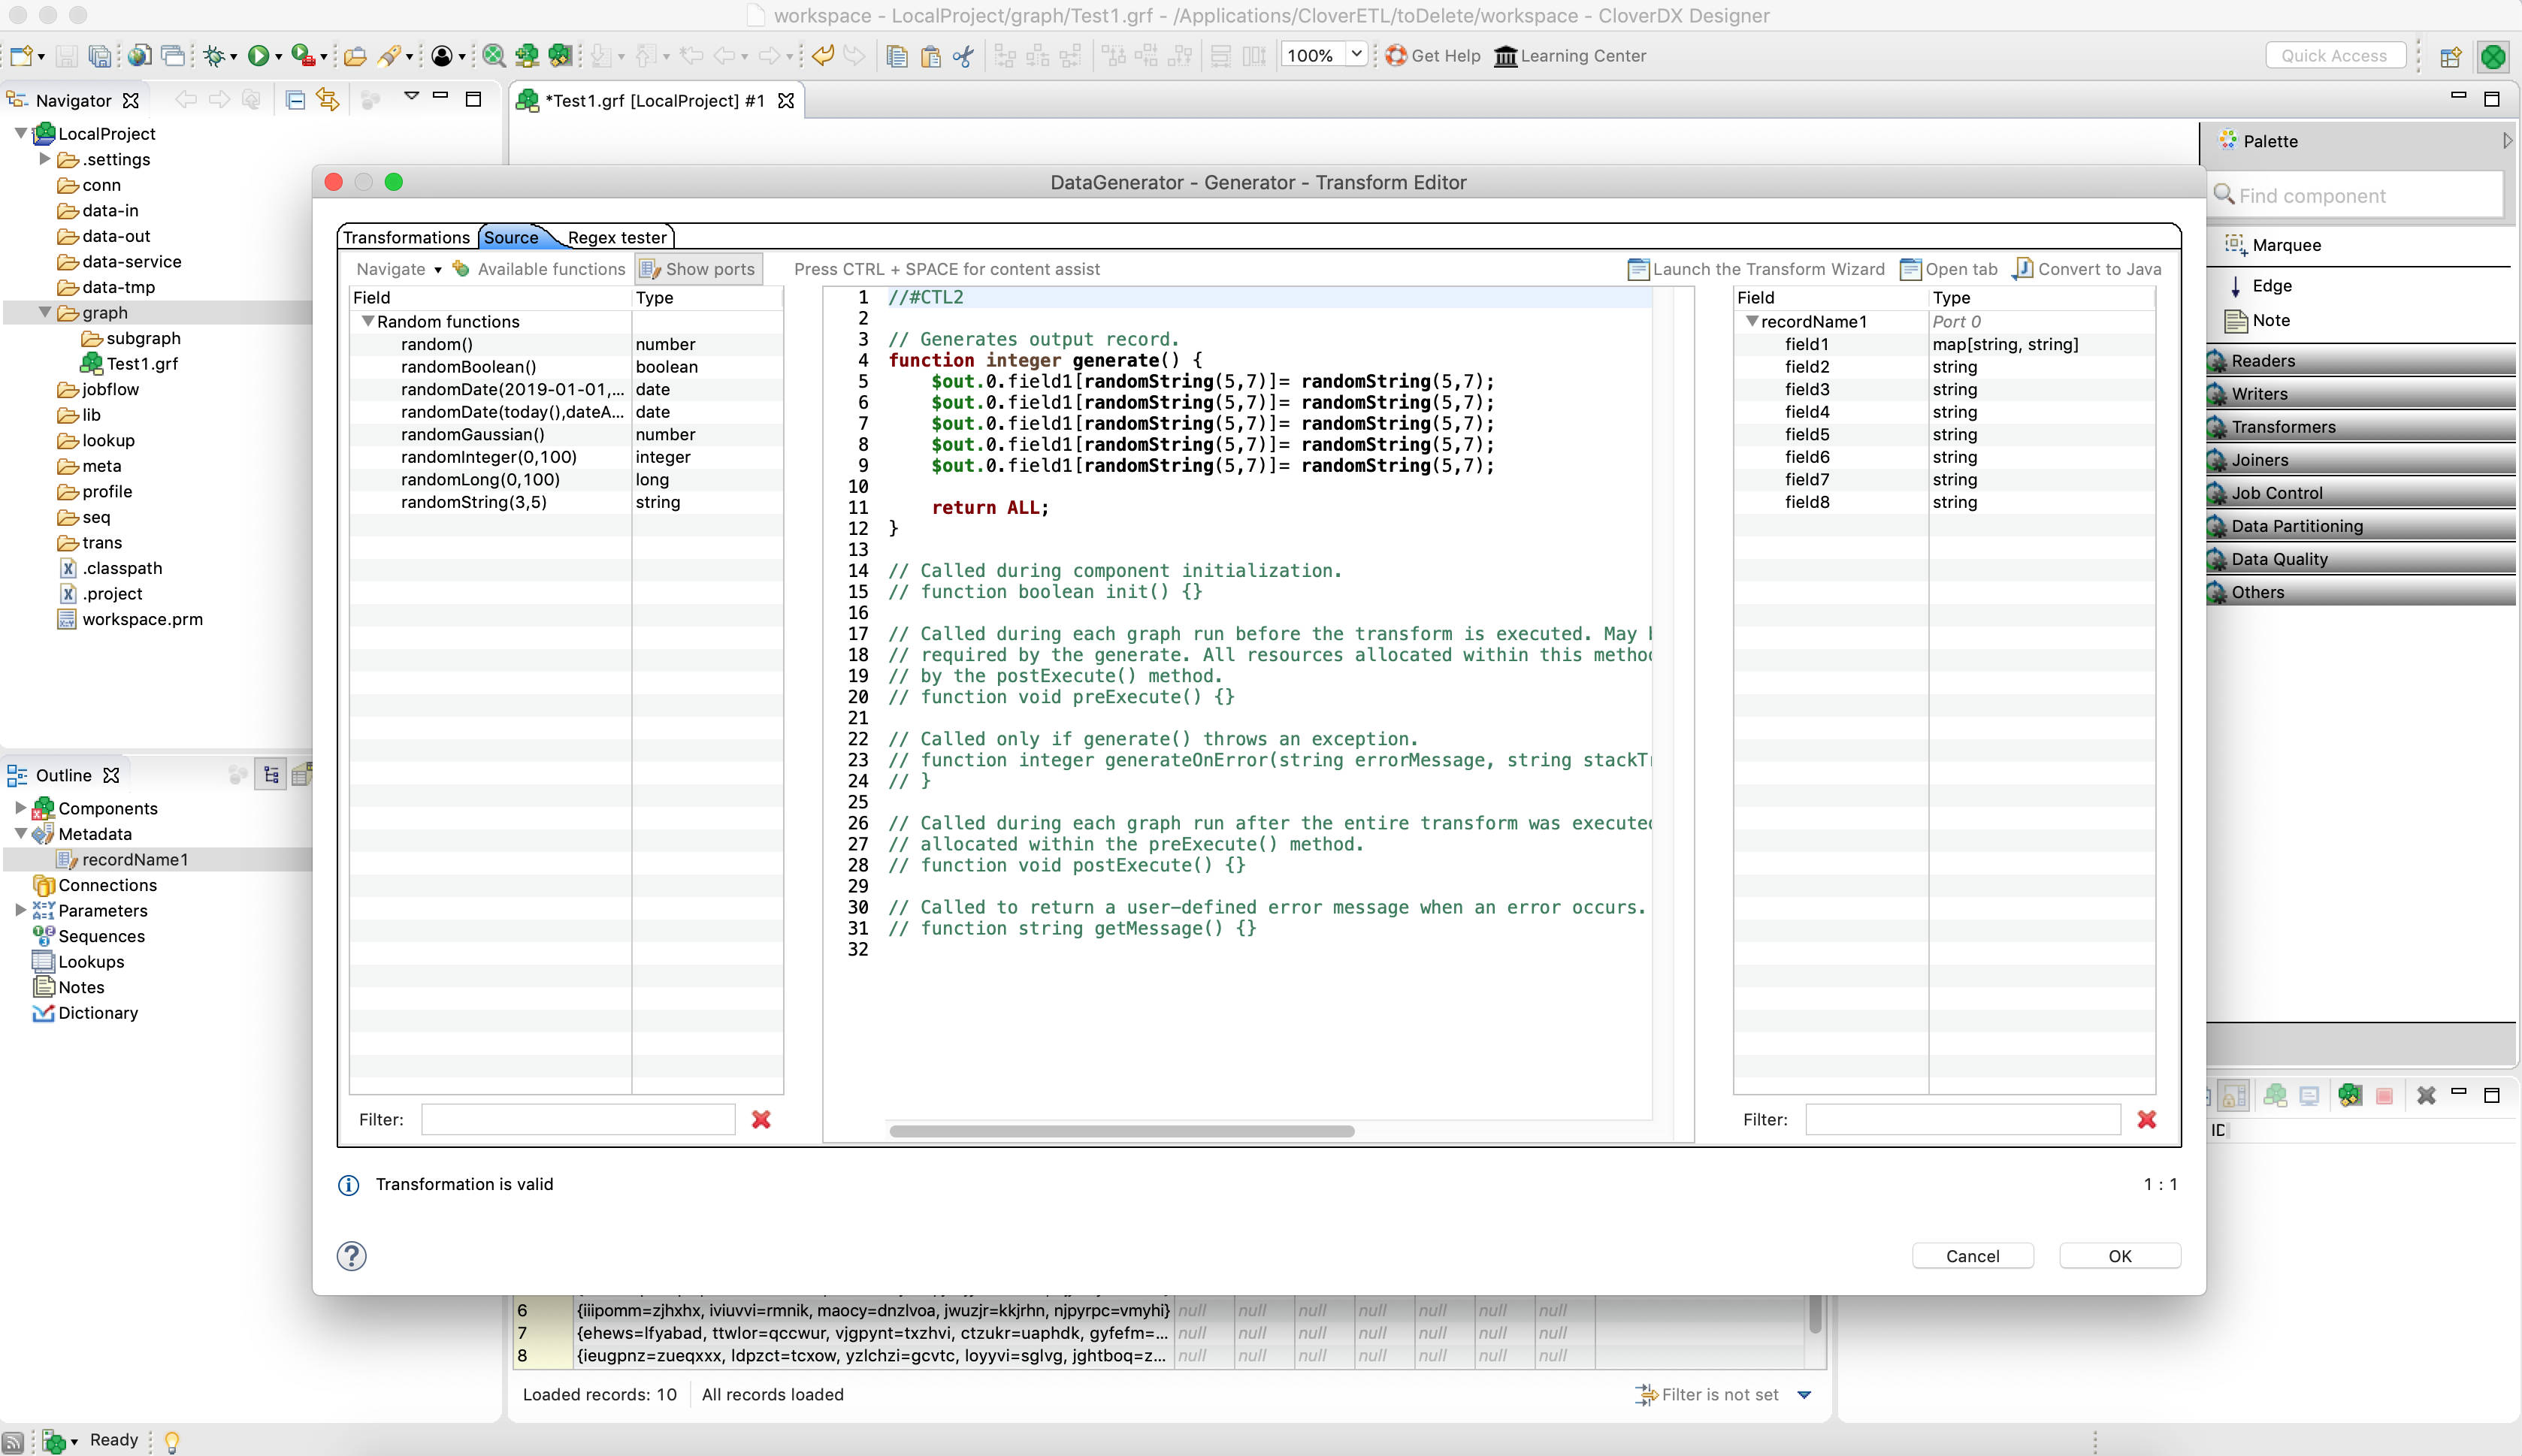Collapse the Random functions group
This screenshot has height=1456, width=2522.
367,321
